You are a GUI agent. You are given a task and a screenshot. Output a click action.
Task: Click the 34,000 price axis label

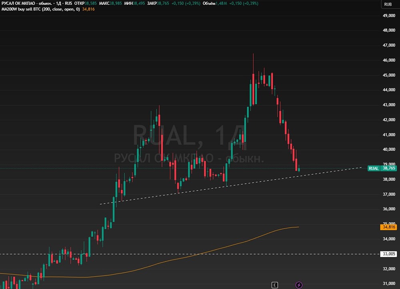point(389,239)
